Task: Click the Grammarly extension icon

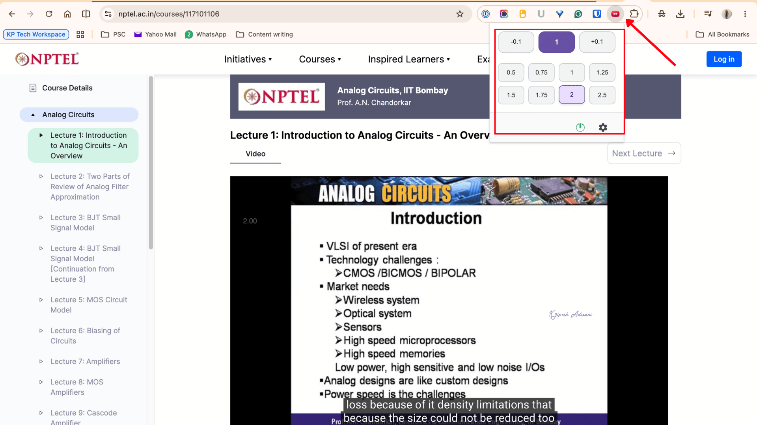Action: tap(578, 14)
